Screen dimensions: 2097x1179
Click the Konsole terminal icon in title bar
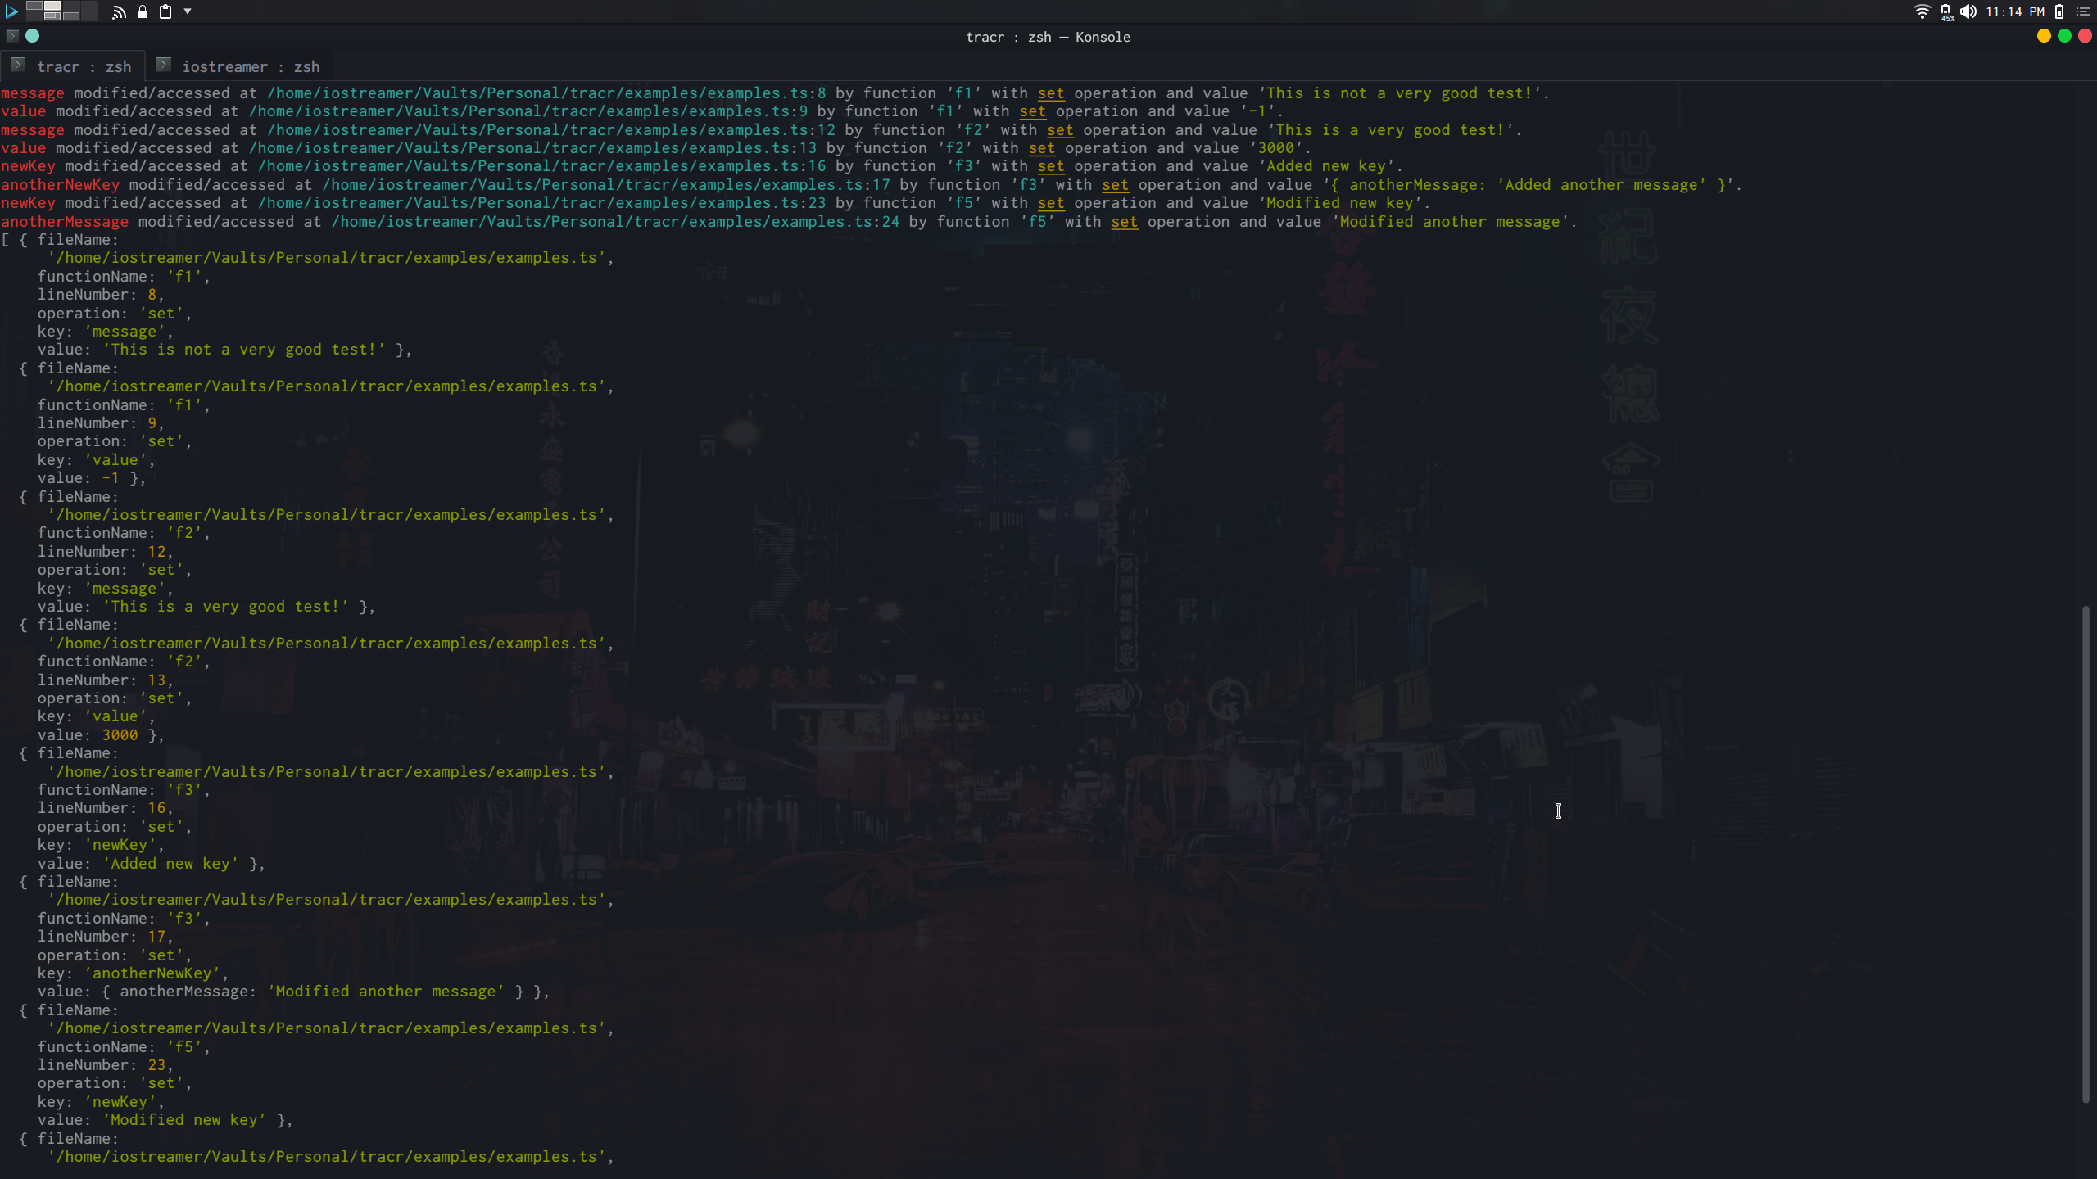11,36
